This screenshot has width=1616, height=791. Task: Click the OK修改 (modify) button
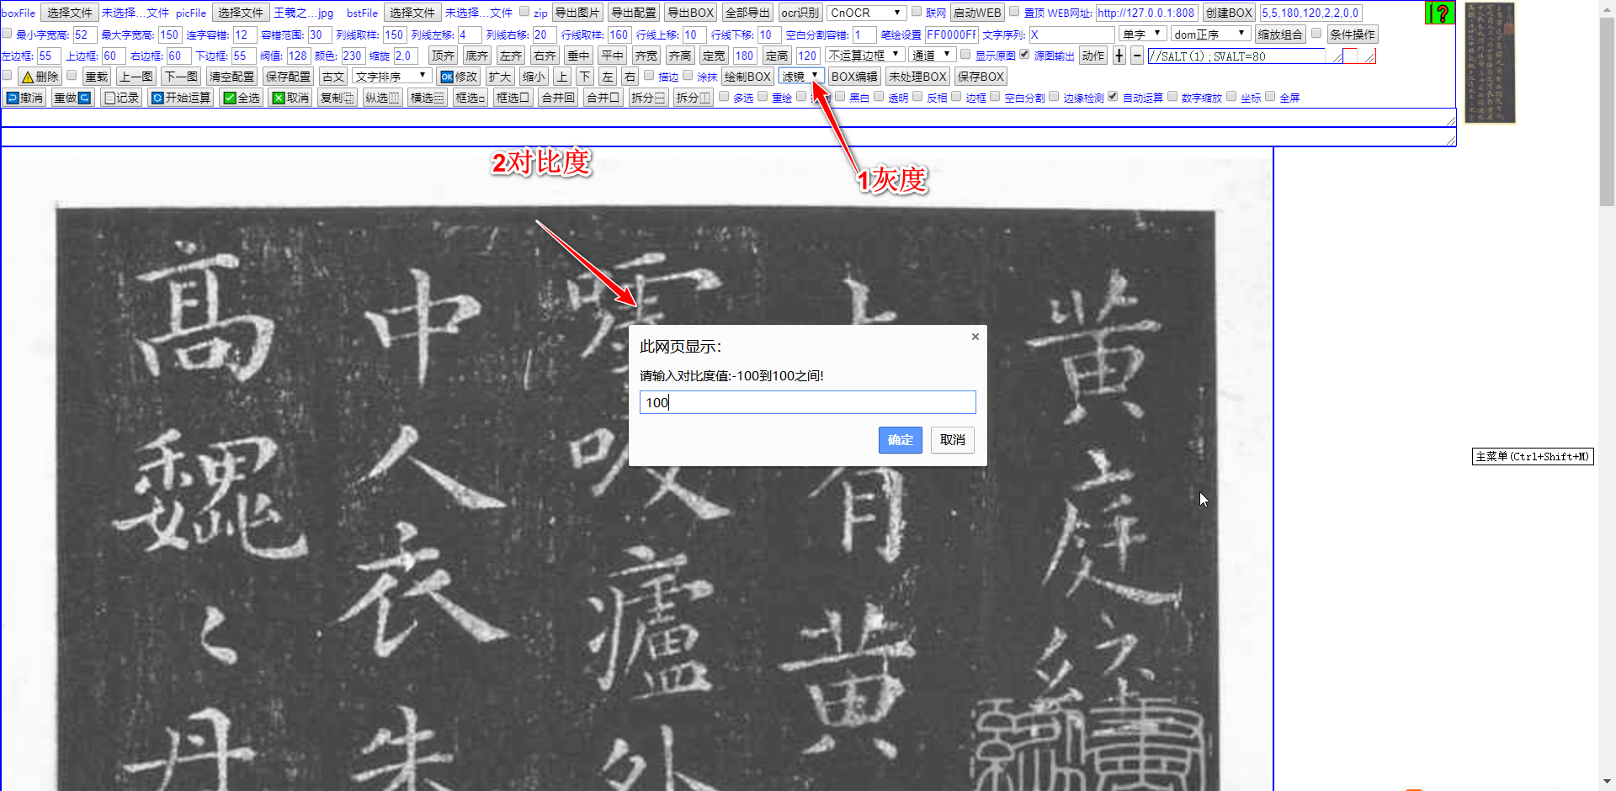pos(459,77)
